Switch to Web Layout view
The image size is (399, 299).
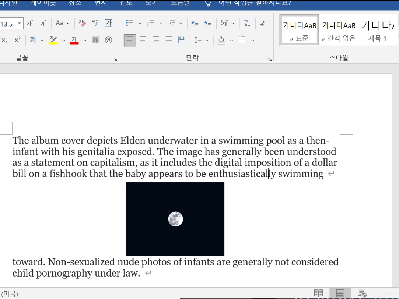(362, 293)
